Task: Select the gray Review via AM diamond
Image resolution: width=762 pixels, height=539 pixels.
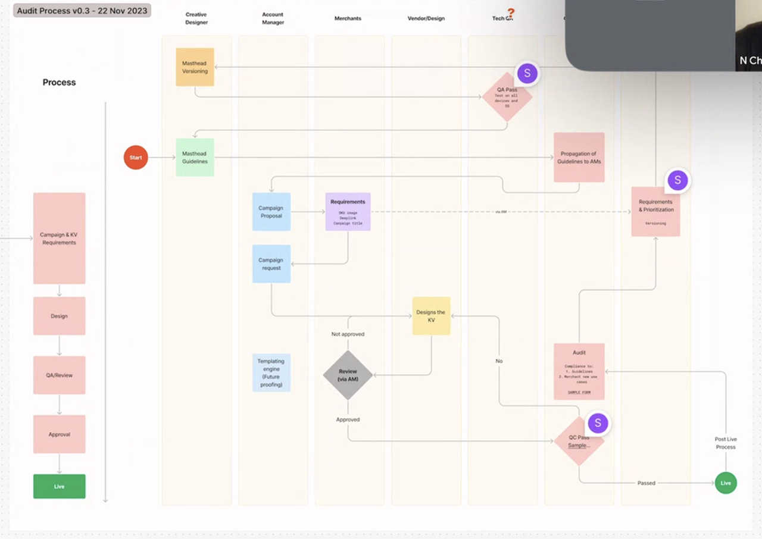Action: click(348, 375)
